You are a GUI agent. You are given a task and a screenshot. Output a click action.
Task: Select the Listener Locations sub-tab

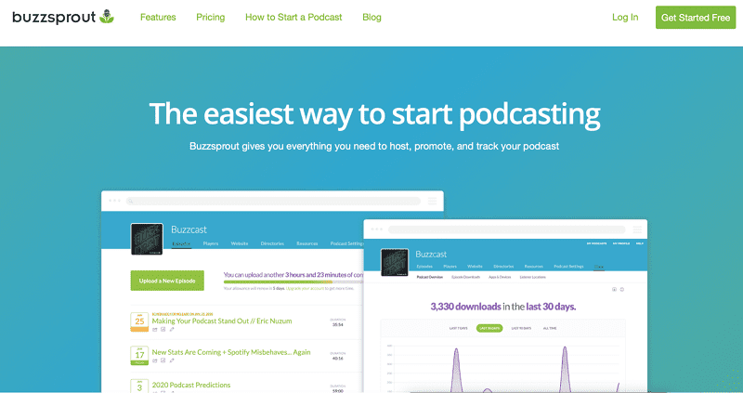click(532, 277)
